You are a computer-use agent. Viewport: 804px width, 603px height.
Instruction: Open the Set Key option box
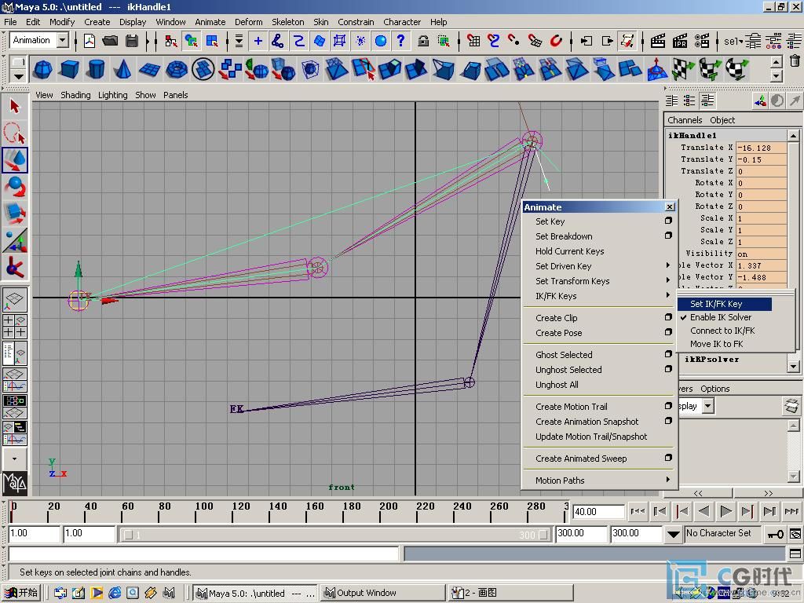pos(668,221)
